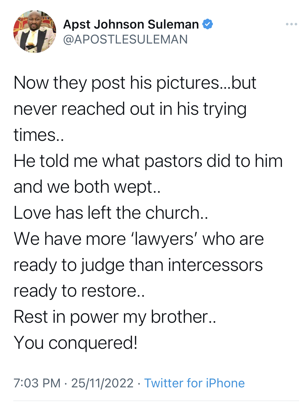Click the Twitter for iPhone source link
The height and width of the screenshot is (404, 306).
(x=194, y=383)
